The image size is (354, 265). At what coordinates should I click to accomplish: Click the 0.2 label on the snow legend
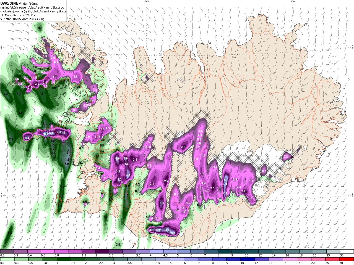(x=2, y=256)
